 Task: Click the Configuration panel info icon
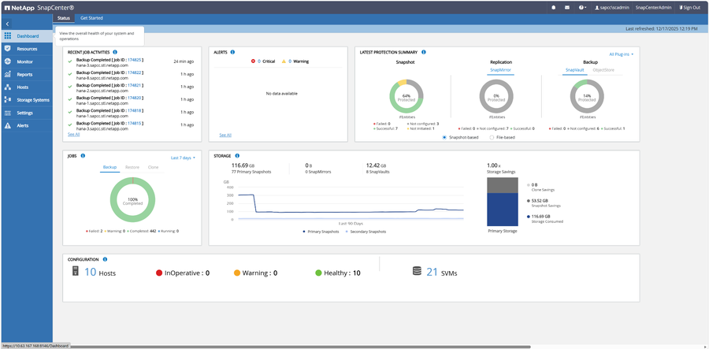point(105,259)
